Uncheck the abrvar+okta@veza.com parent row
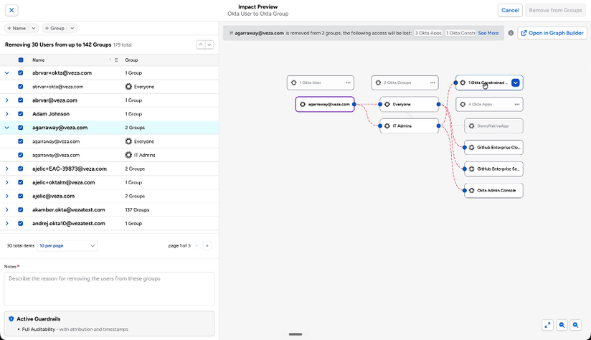 click(x=21, y=73)
